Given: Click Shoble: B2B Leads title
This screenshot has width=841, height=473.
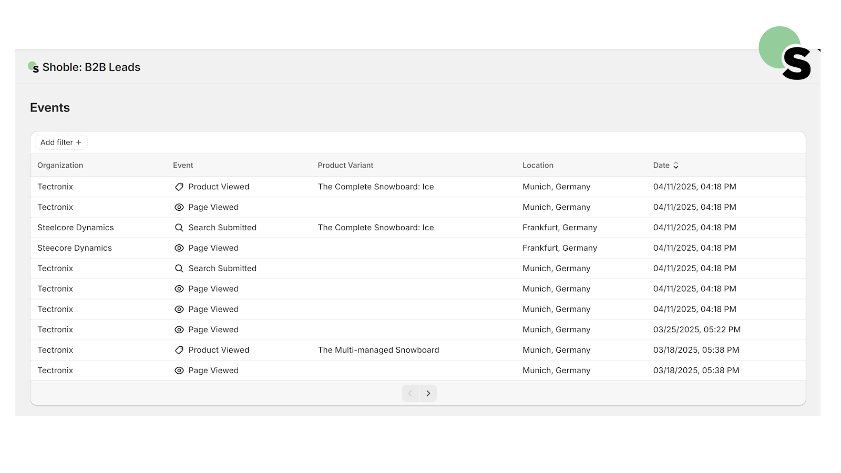Looking at the screenshot, I should pyautogui.click(x=91, y=67).
